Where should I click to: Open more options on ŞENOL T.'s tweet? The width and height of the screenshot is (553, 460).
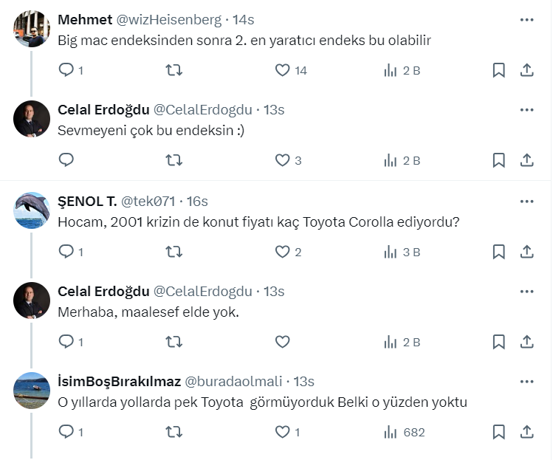click(x=526, y=201)
